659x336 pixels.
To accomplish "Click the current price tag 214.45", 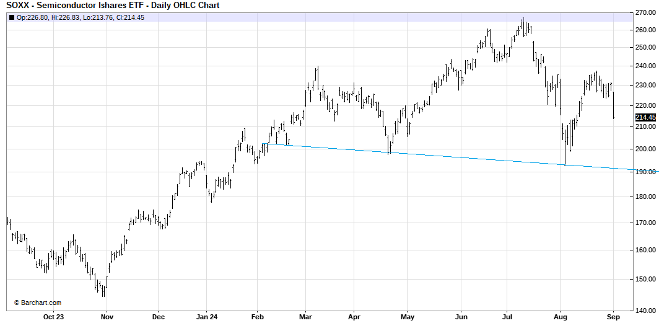I will tap(645, 117).
